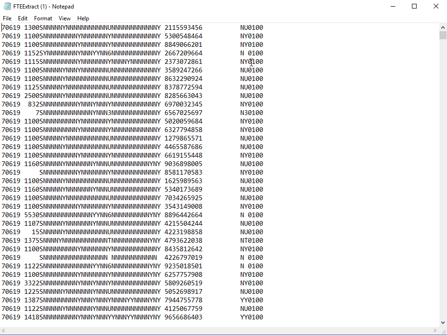Click the vertical scrollbar down arrow
The width and height of the screenshot is (447, 335).
click(x=443, y=323)
